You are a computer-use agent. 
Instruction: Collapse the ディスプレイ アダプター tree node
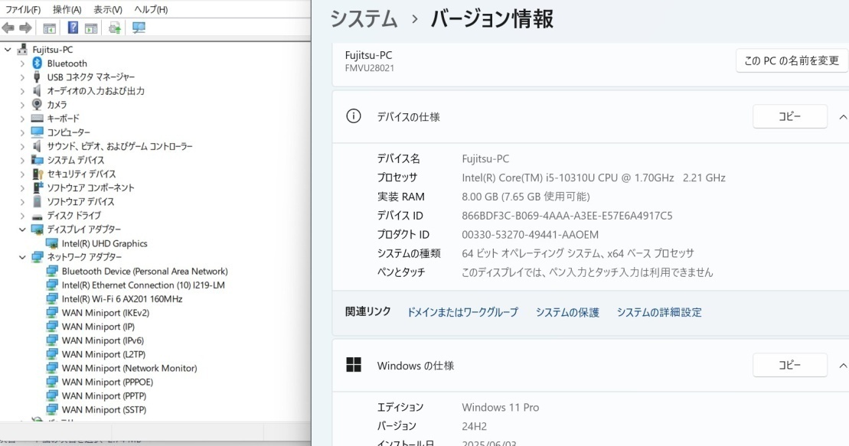point(22,230)
